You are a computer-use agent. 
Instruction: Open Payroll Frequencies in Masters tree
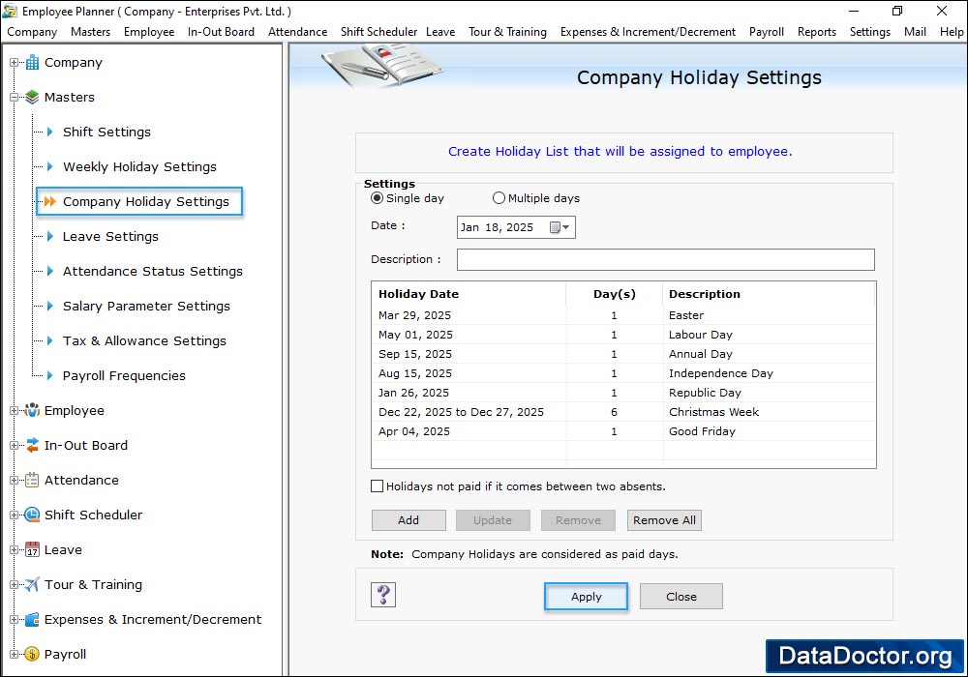coord(124,375)
